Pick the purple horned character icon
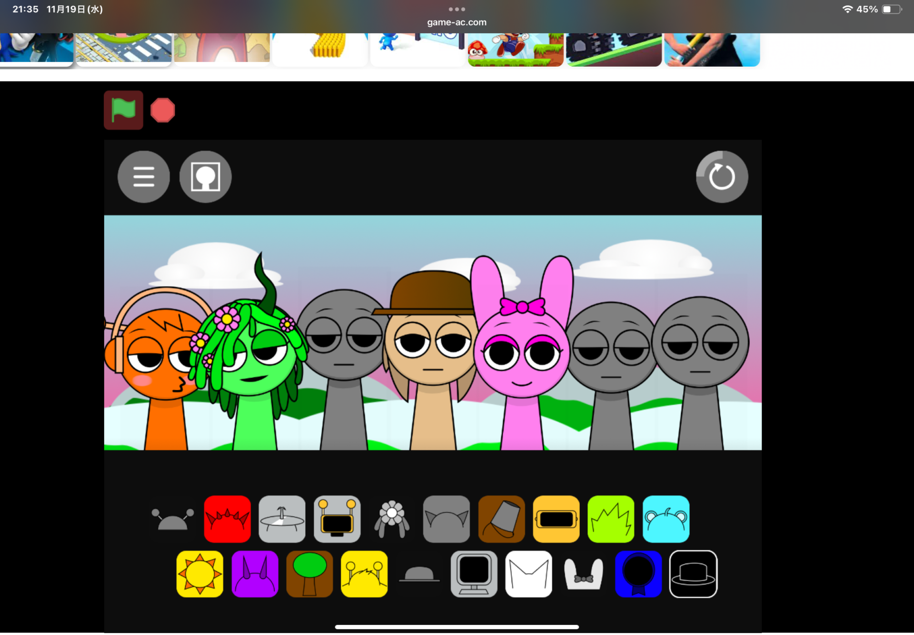Viewport: 914px width, 635px height. point(255,574)
